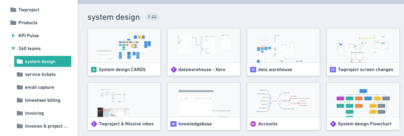Open knowledgebase thumbnail preview
Viewport: 404px width, 136px height.
[x=204, y=100]
